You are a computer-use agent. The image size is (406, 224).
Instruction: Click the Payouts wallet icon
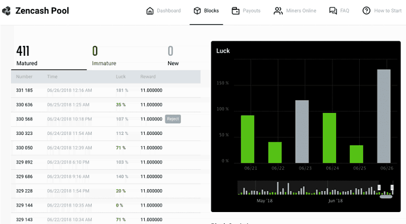(236, 11)
